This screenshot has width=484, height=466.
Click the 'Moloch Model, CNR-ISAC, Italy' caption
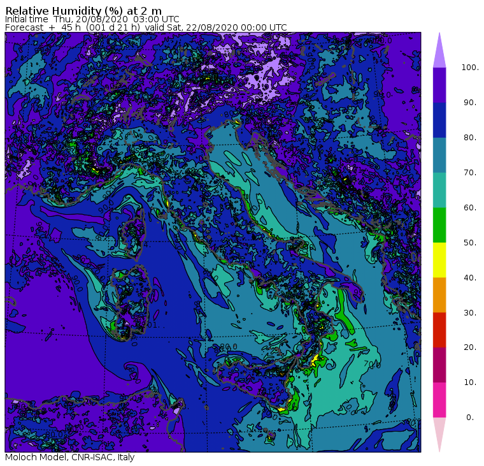coord(70,457)
